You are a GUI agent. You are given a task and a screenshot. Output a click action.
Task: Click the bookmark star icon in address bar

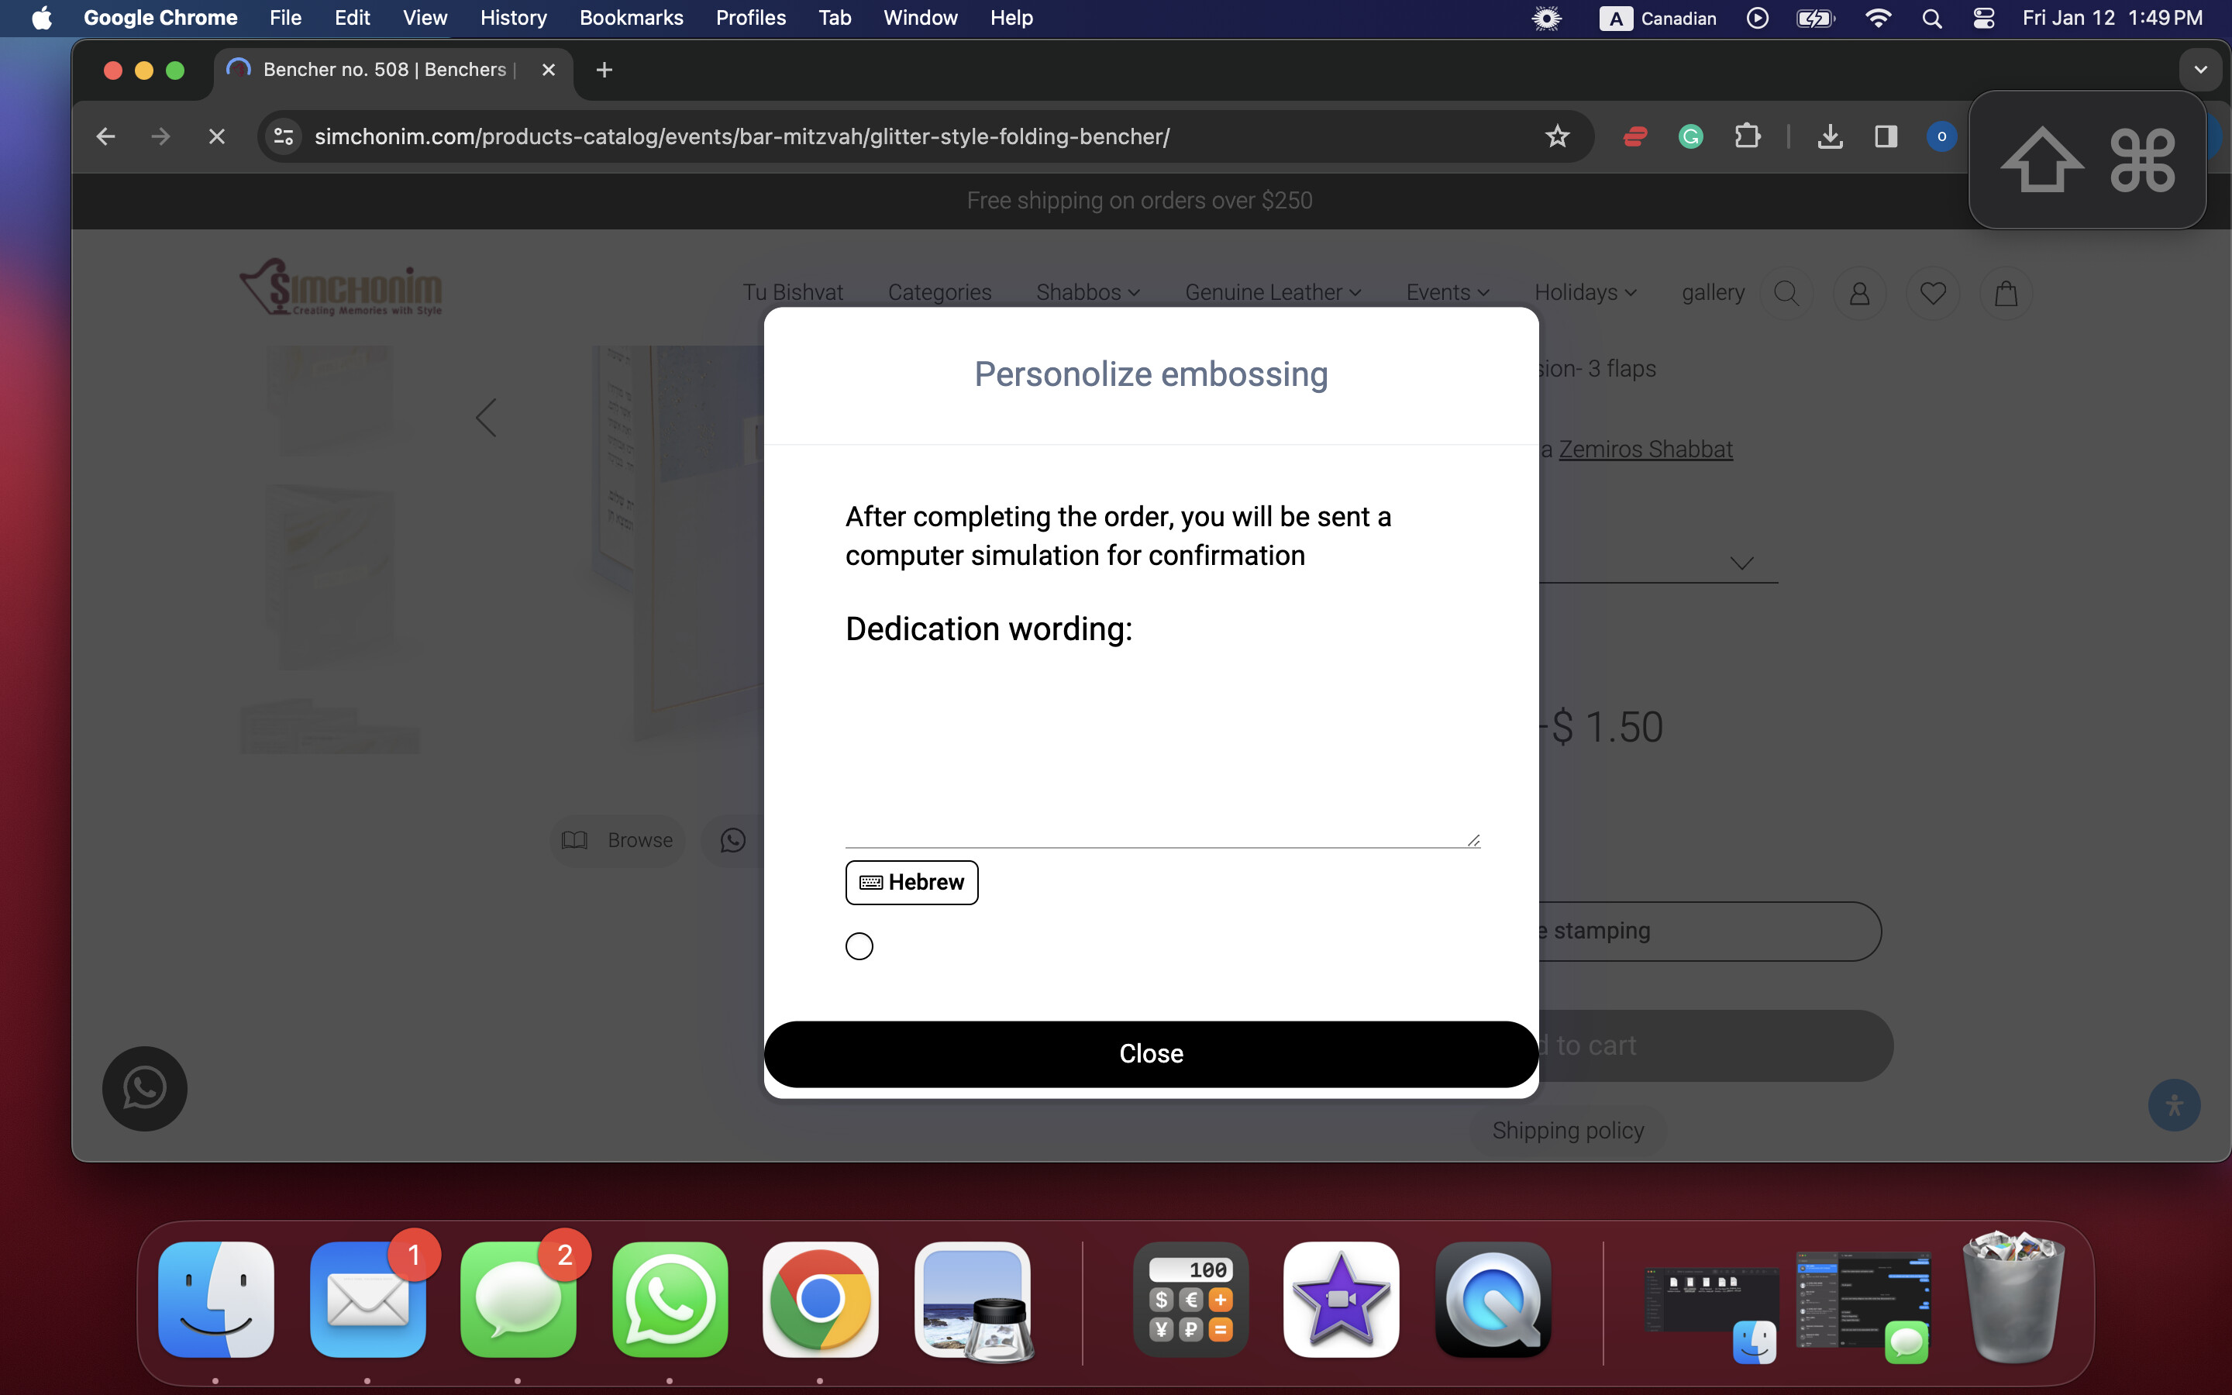[1557, 136]
